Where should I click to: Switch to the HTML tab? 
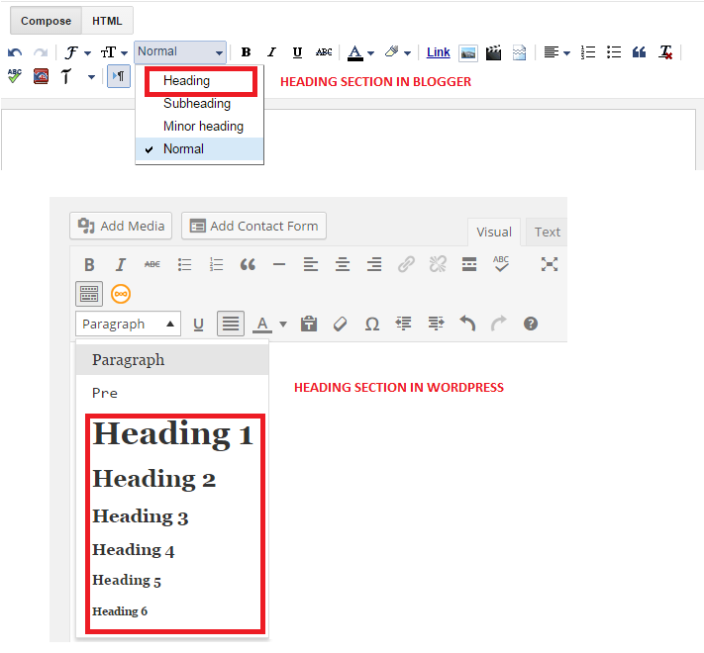pyautogui.click(x=107, y=21)
